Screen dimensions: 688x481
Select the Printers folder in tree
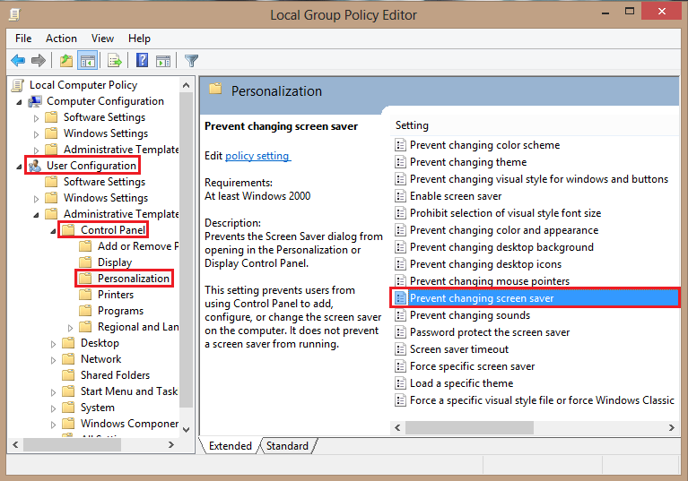(x=116, y=295)
